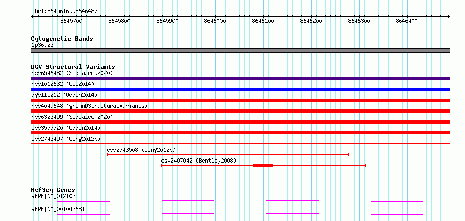Screen dimensions: 465x221
Task: Open variant esv2743508 (Wong2012b) label
Action: [x=142, y=150]
